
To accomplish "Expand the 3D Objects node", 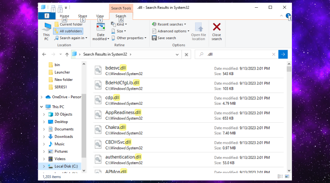I will click(44, 115).
